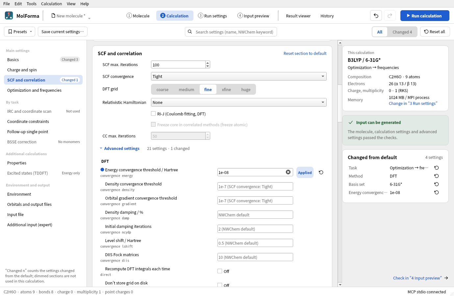454x296 pixels.
Task: Switch to the Run settings step tab
Action: click(213, 16)
